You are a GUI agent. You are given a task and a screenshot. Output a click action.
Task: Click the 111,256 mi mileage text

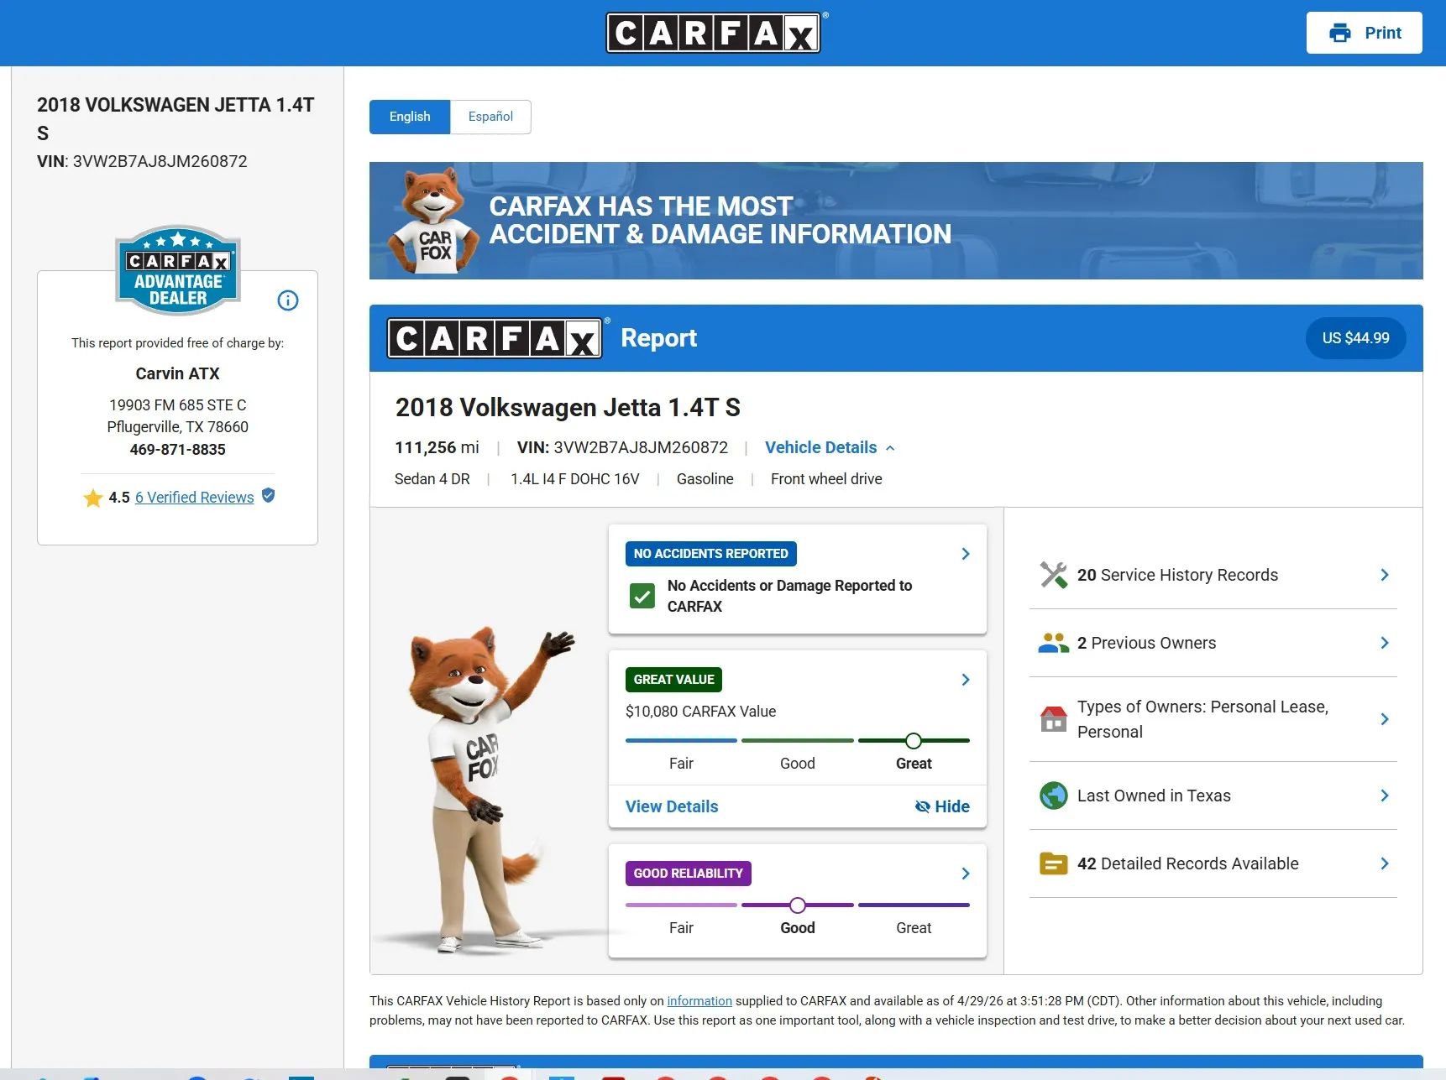(x=437, y=447)
